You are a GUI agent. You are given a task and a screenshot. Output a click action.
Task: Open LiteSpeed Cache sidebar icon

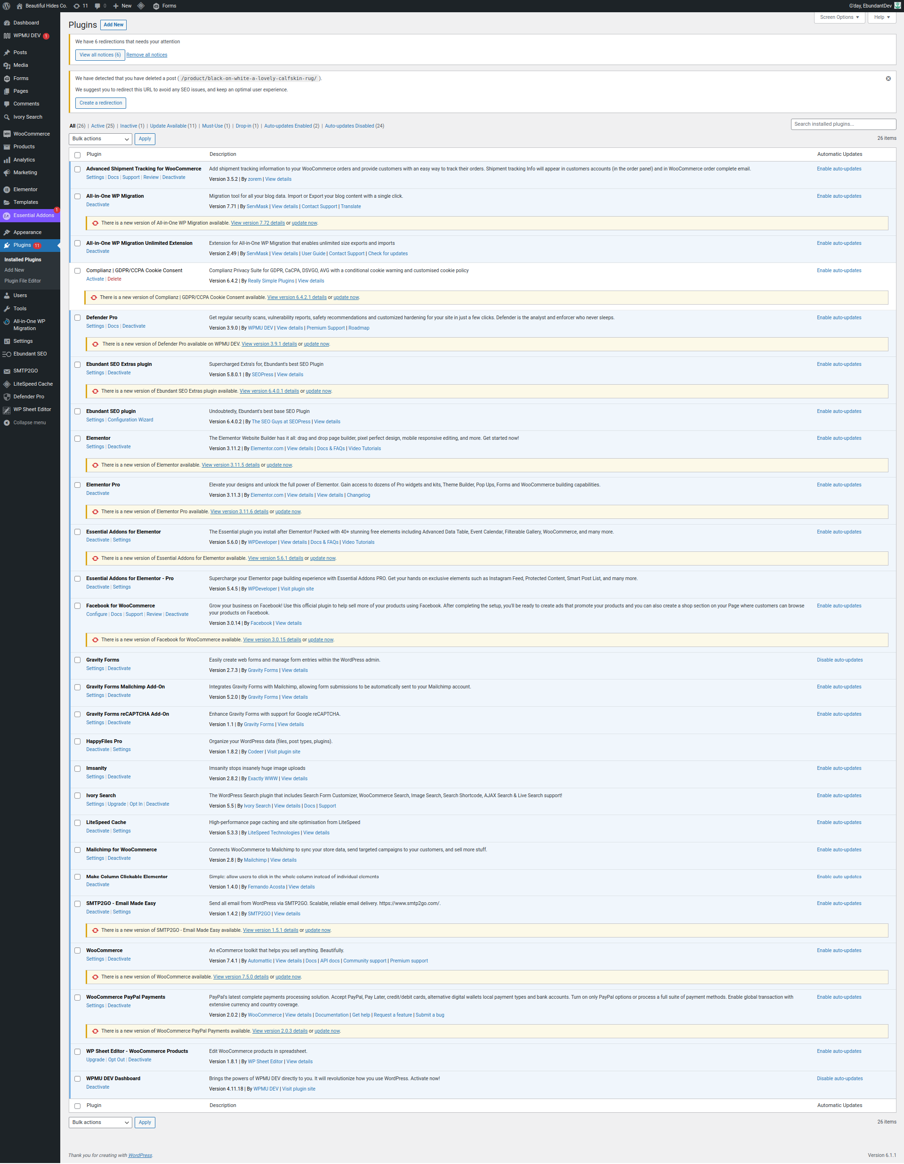click(7, 384)
